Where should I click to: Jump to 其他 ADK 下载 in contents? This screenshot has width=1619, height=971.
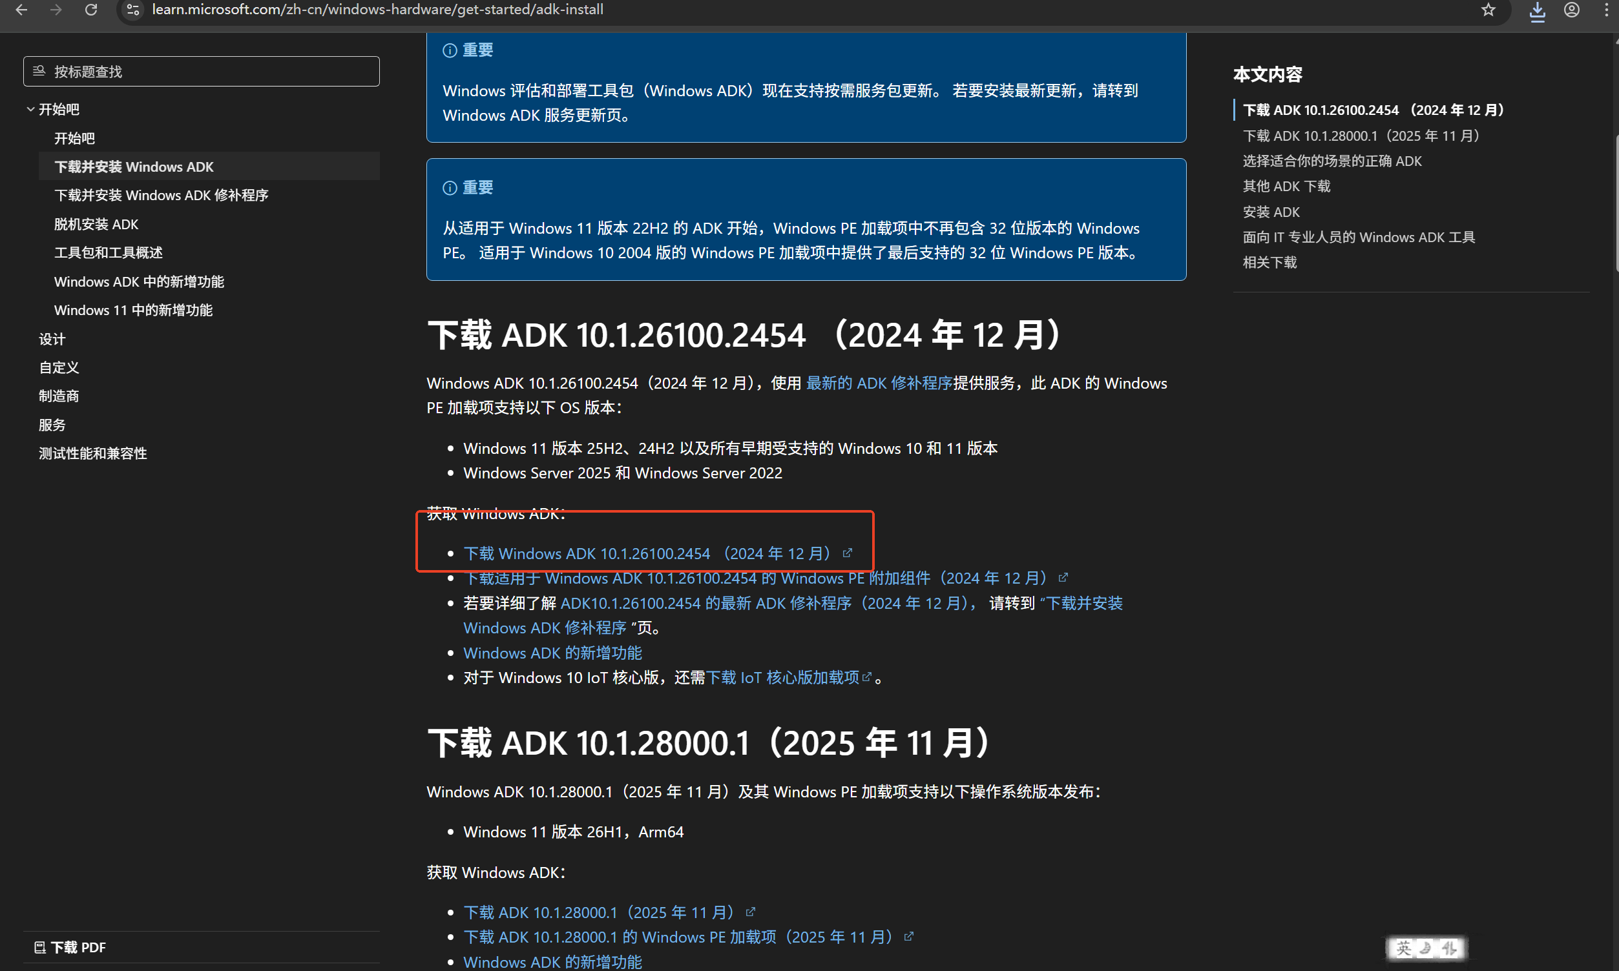point(1286,187)
